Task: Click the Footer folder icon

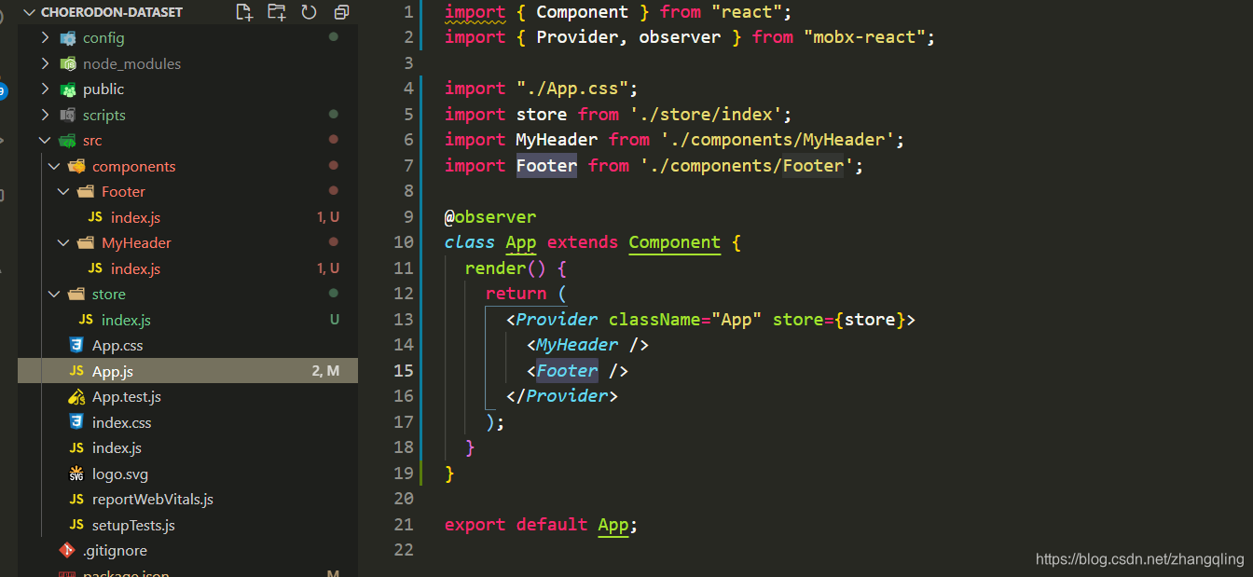Action: coord(86,192)
